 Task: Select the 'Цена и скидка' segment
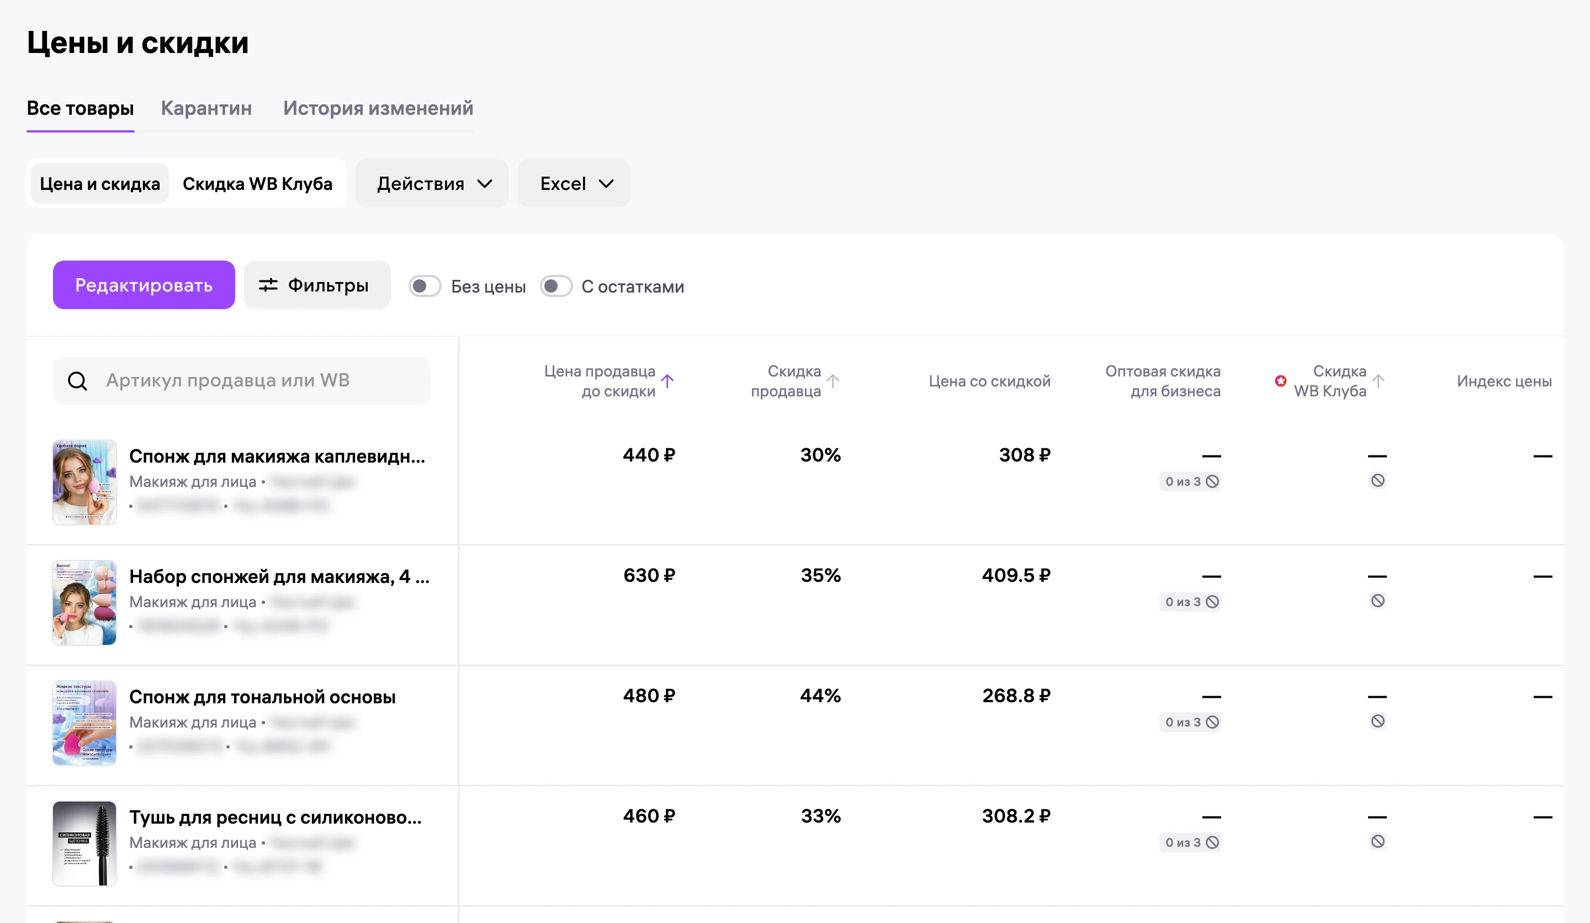pyautogui.click(x=100, y=184)
